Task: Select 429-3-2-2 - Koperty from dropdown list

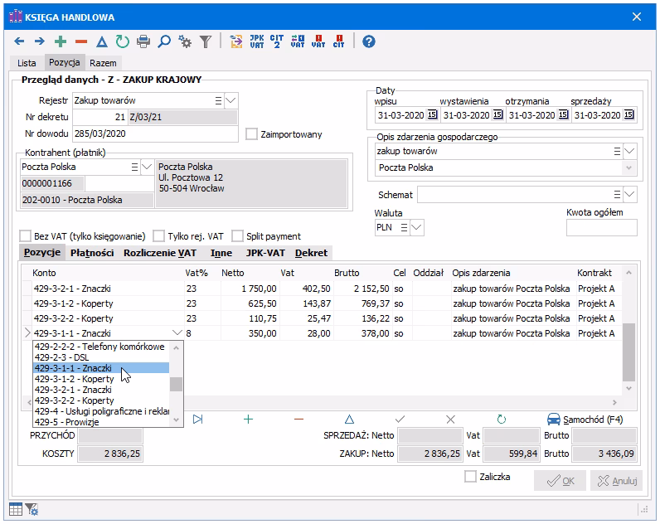Action: (75, 400)
